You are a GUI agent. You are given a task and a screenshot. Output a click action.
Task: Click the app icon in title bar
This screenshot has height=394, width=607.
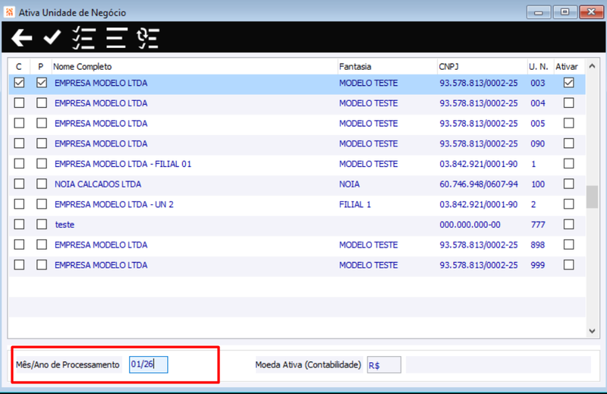point(9,12)
